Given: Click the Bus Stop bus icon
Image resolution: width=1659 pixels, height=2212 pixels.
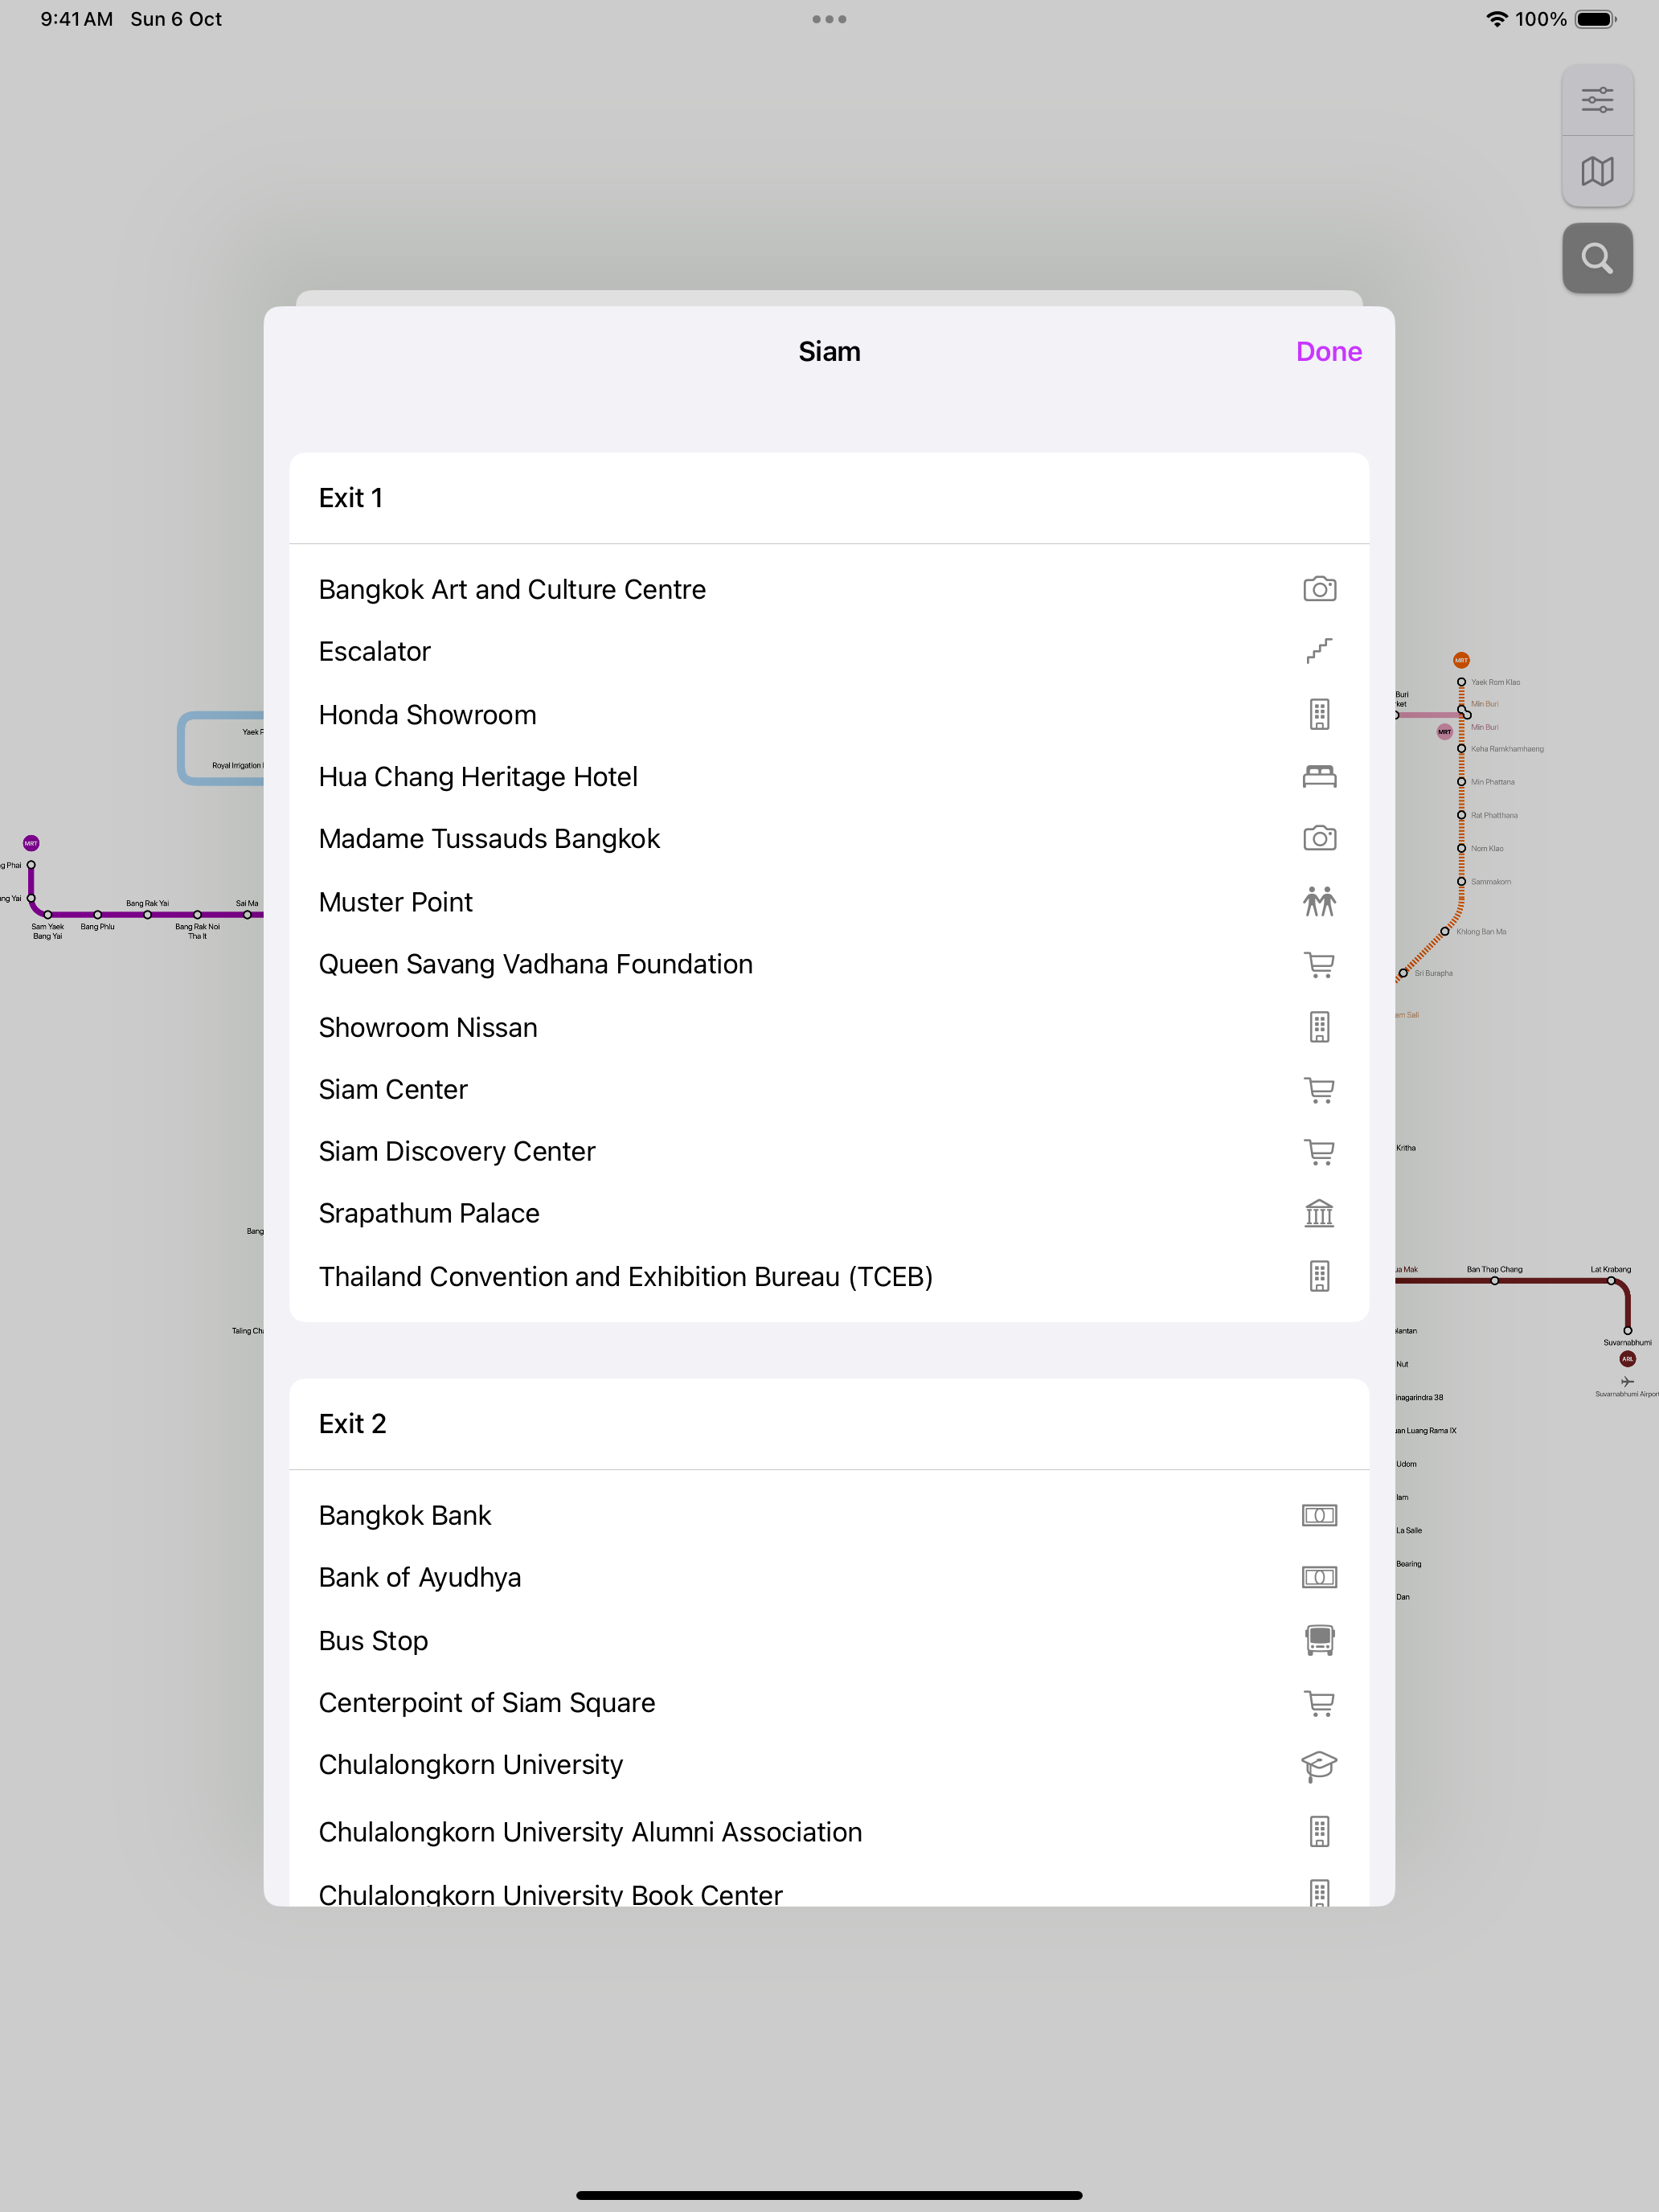Looking at the screenshot, I should point(1319,1640).
